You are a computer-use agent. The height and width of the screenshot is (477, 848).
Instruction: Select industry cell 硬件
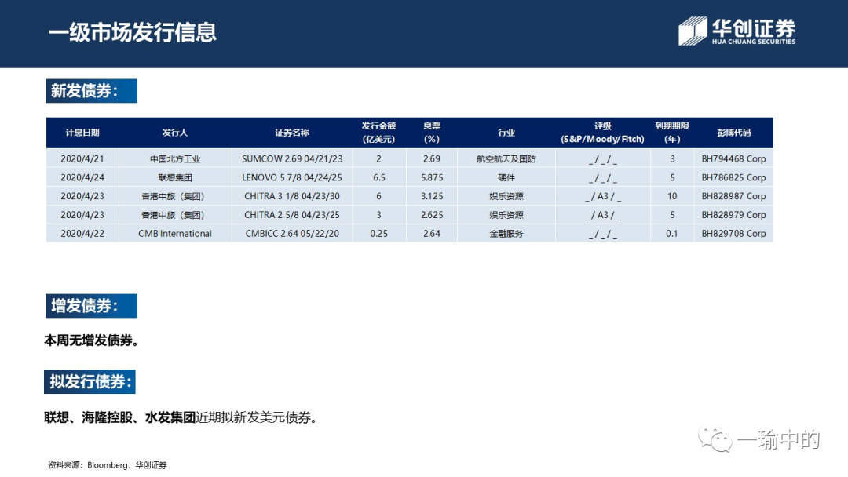tap(506, 177)
